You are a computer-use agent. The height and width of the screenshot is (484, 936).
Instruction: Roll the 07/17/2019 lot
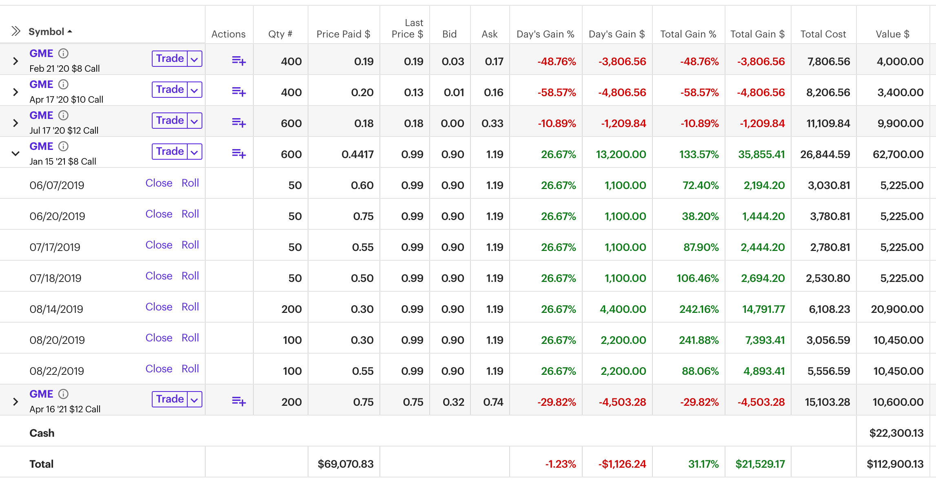[190, 245]
